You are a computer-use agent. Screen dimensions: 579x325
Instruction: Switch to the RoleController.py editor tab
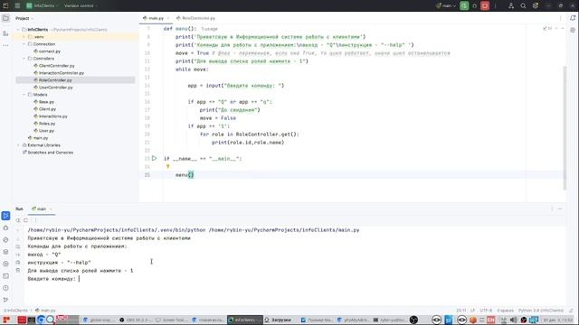point(195,18)
